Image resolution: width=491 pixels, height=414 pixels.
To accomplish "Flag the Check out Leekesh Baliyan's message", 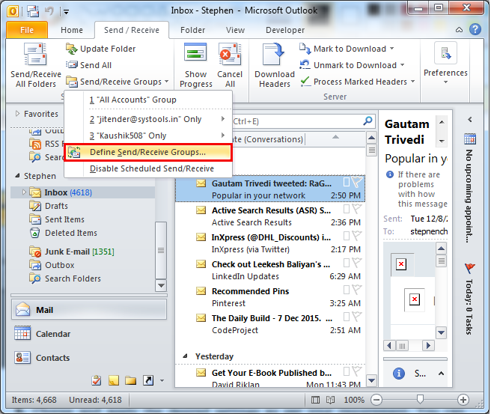I will (357, 263).
